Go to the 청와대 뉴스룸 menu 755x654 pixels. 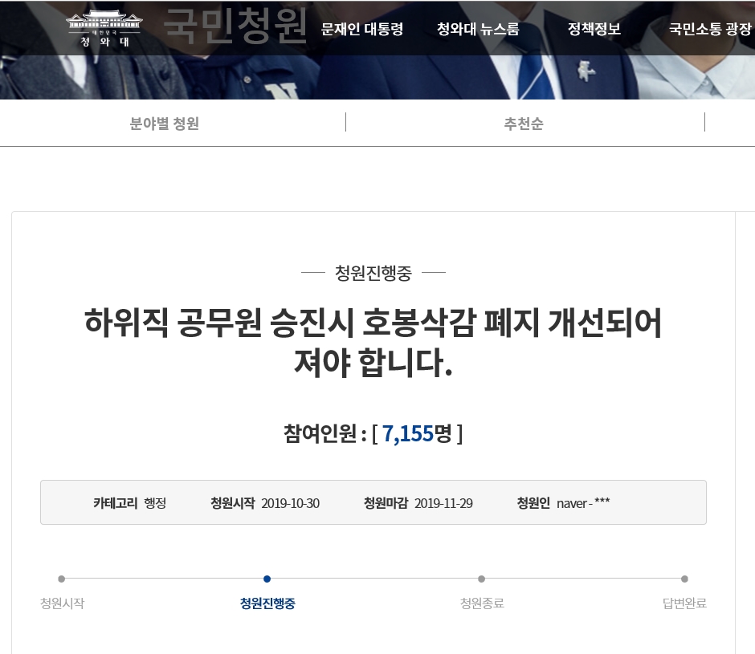point(478,29)
